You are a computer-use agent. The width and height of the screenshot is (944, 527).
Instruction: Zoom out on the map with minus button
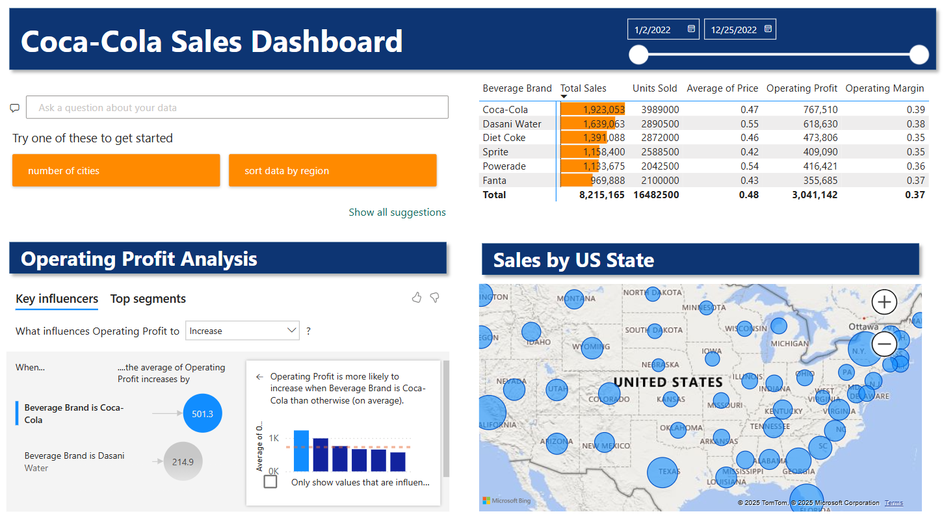(x=884, y=343)
